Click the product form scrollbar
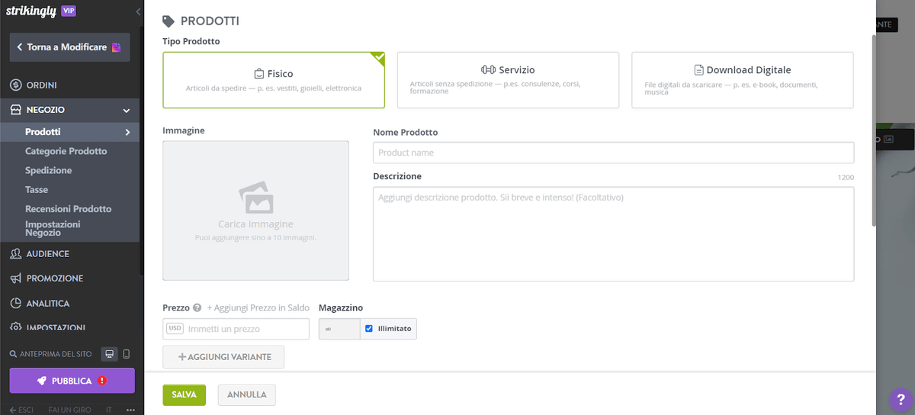The width and height of the screenshot is (915, 415). point(873,129)
